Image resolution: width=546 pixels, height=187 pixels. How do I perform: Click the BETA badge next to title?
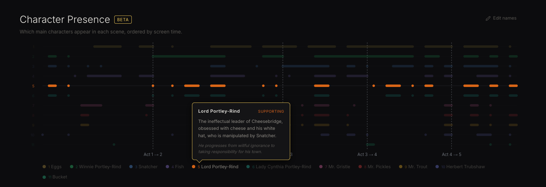tap(123, 20)
